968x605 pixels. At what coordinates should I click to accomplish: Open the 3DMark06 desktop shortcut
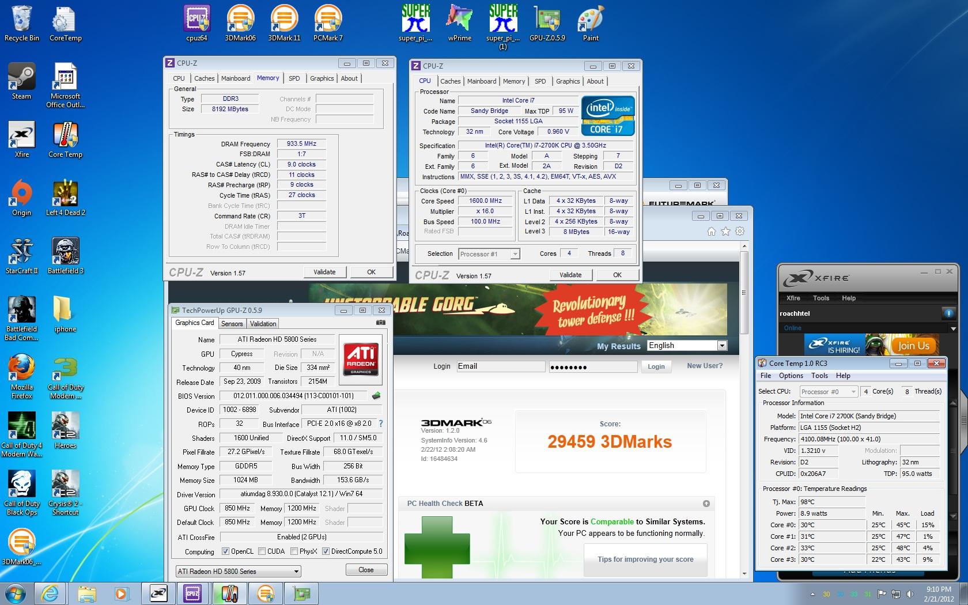click(x=240, y=23)
